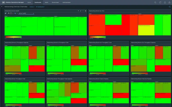Viewport: 172px width, 107px height.
Task: Click the blue copy icon in Device Health toolbar
Action: coord(15,13)
